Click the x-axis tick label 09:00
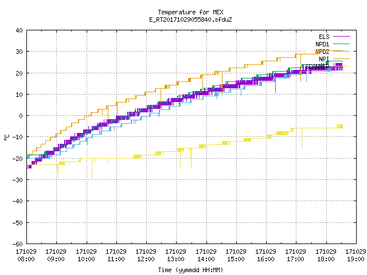 (x=56, y=259)
